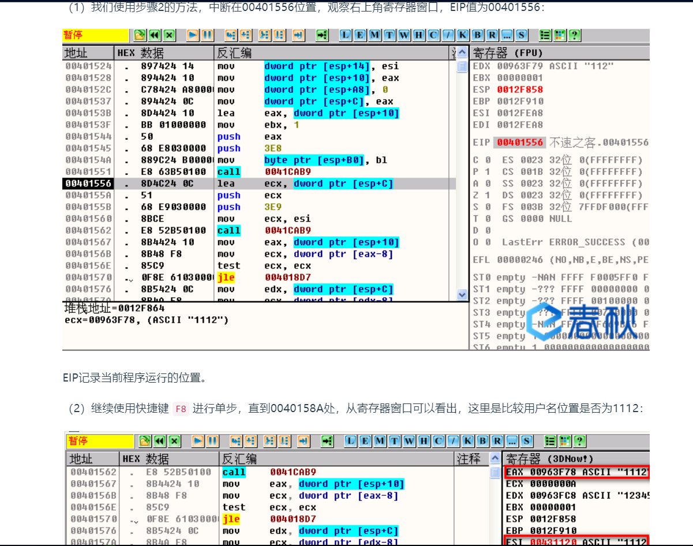Image resolution: width=693 pixels, height=546 pixels.
Task: Toggle the P flag value in registers pane
Action: click(488, 171)
